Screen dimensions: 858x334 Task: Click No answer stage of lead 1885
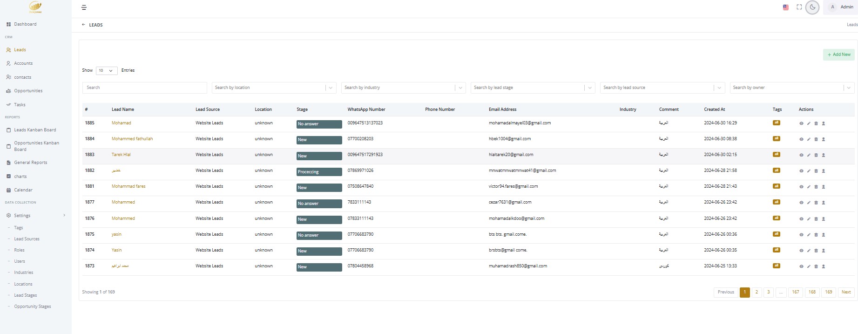319,124
